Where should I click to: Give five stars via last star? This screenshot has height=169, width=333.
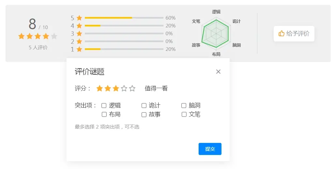pos(132,88)
